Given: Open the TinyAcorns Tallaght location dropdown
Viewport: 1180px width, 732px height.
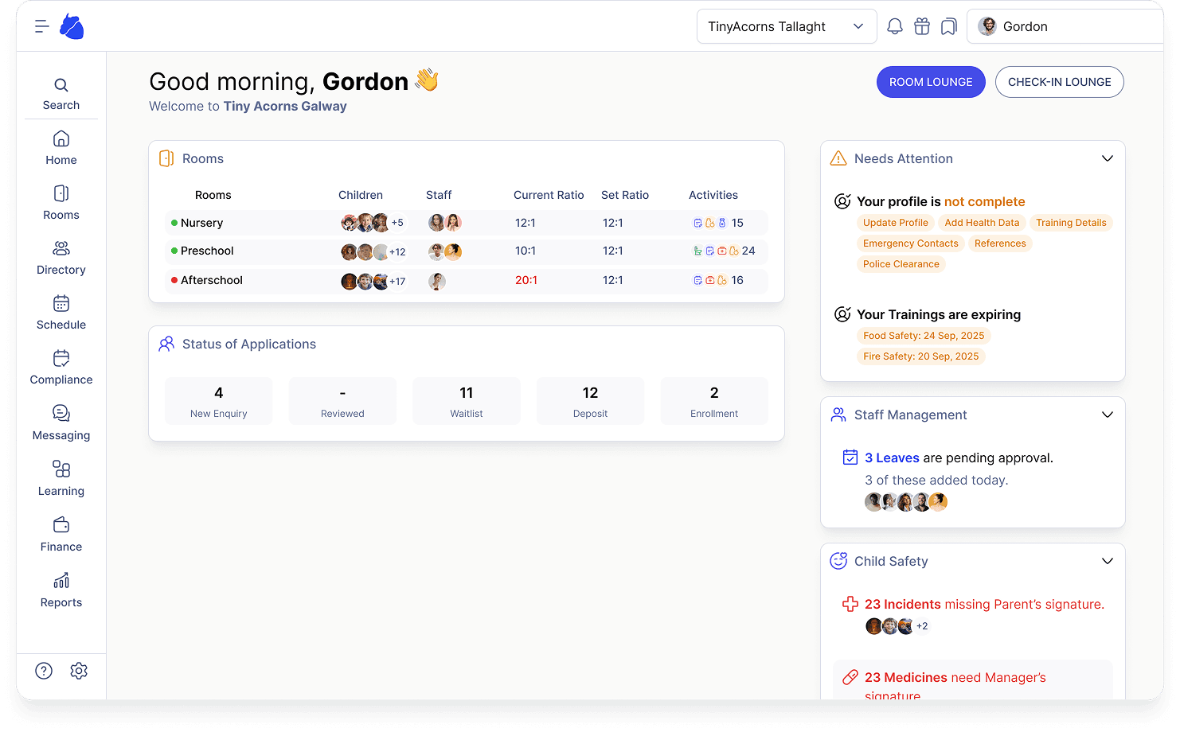Looking at the screenshot, I should (x=787, y=26).
